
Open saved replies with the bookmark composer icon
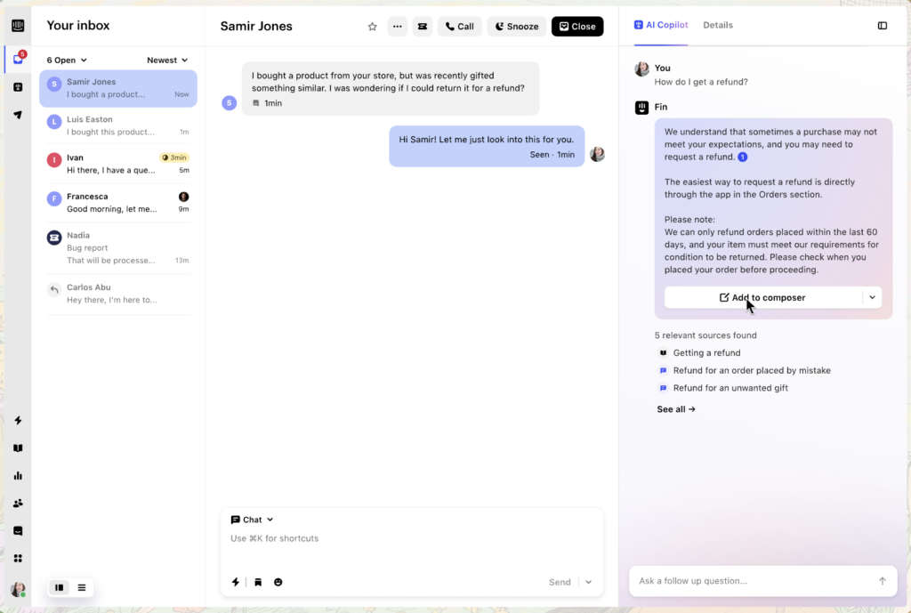click(x=257, y=582)
